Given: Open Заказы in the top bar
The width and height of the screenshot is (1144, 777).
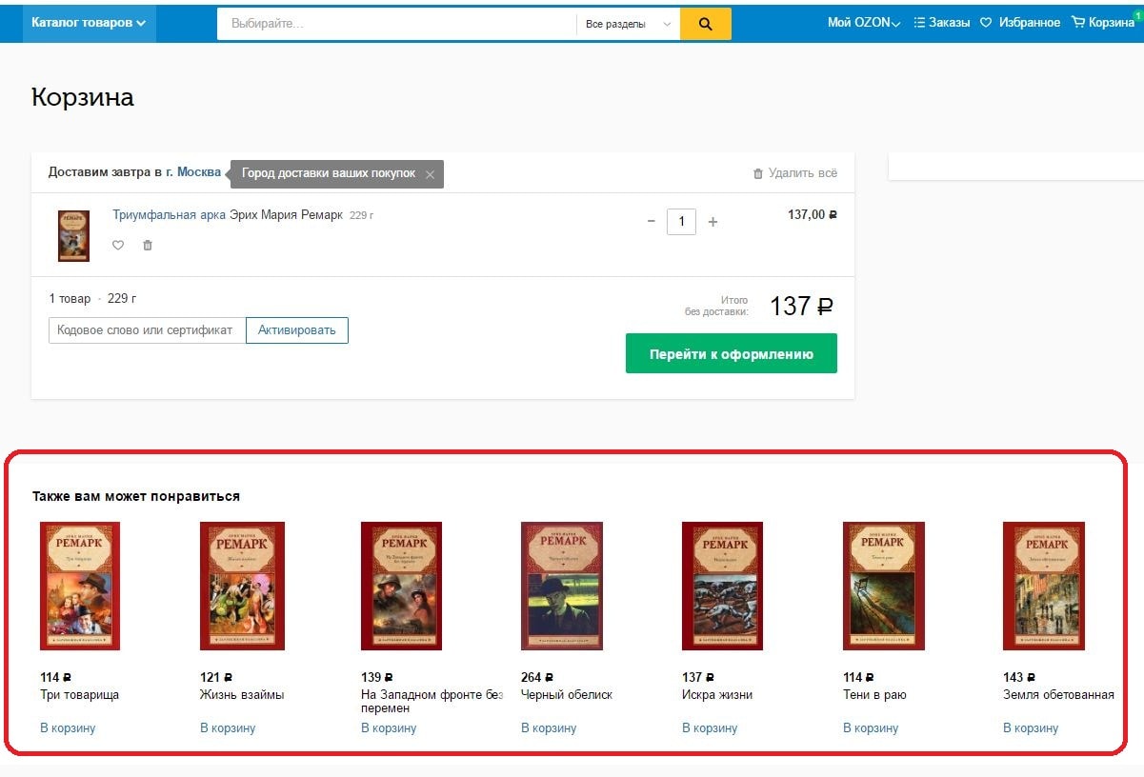Looking at the screenshot, I should tap(941, 23).
